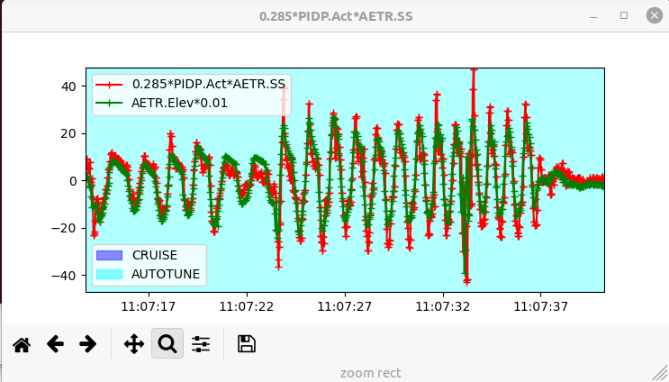
Task: Reset the plot to original view
Action: pos(22,343)
